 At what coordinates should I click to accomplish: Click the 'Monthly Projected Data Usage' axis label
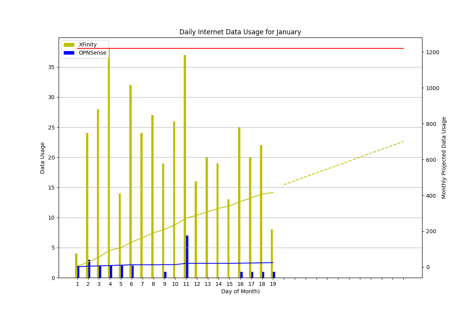click(x=444, y=158)
